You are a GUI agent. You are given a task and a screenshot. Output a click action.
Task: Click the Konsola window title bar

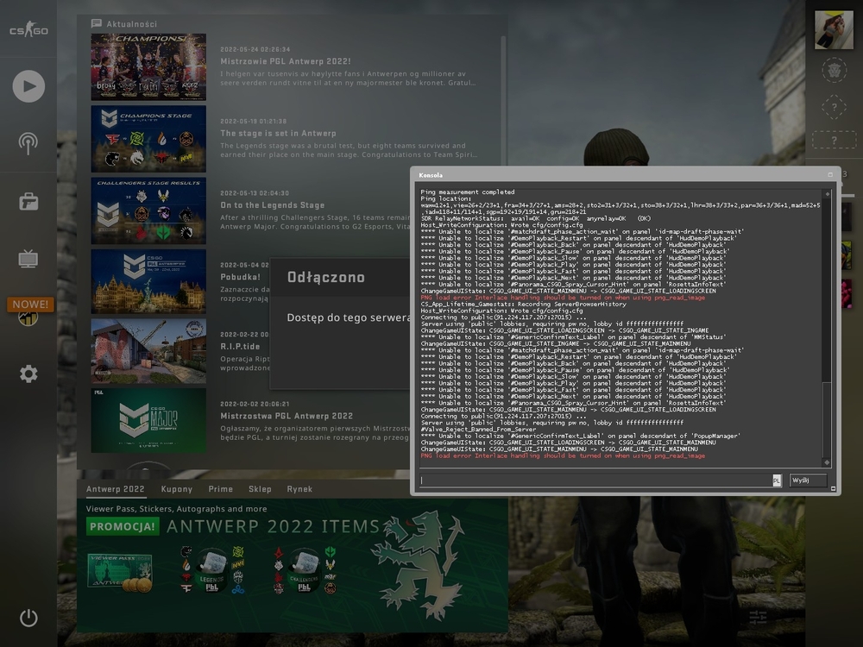625,175
